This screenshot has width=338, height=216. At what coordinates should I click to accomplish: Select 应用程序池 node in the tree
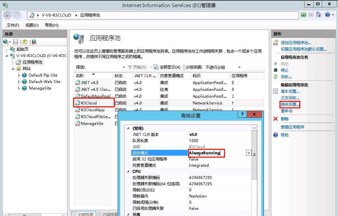(32, 62)
